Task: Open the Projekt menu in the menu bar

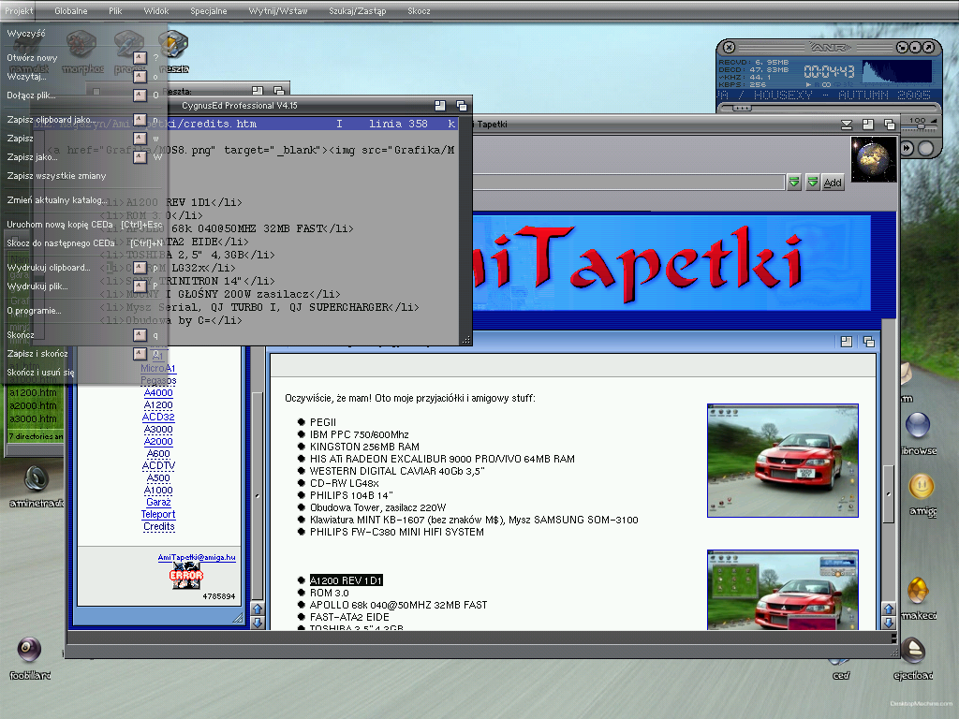Action: [19, 10]
